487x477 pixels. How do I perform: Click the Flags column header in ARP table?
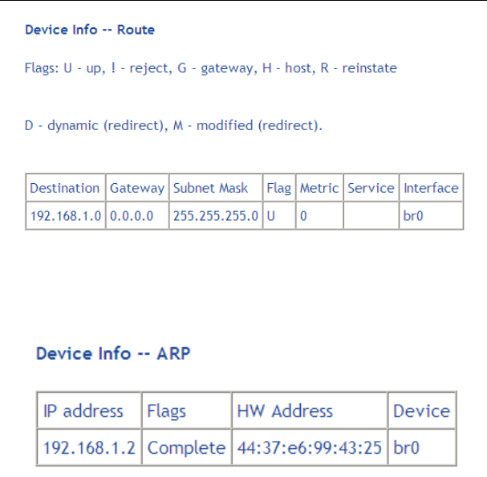tap(186, 410)
